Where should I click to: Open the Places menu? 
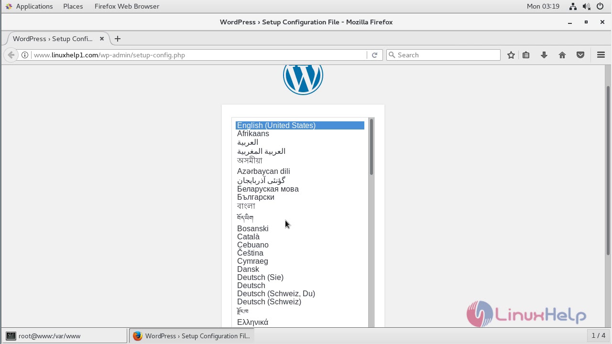point(73,6)
